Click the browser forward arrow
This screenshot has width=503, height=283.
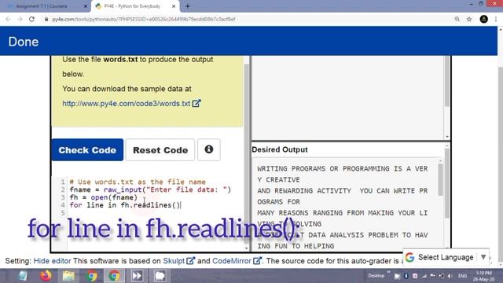click(x=20, y=19)
